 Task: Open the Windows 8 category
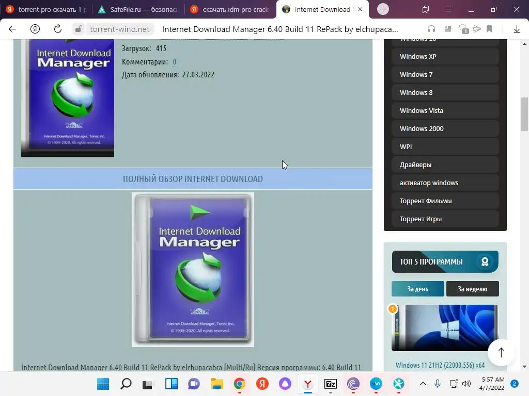point(445,93)
